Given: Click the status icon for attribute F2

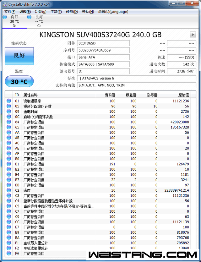Looking at the screenshot, I should coord(9,248).
